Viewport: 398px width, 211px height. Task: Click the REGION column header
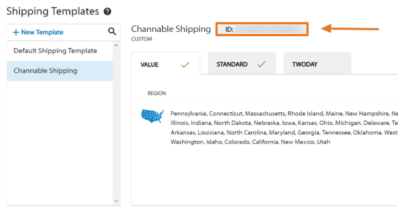pyautogui.click(x=157, y=93)
